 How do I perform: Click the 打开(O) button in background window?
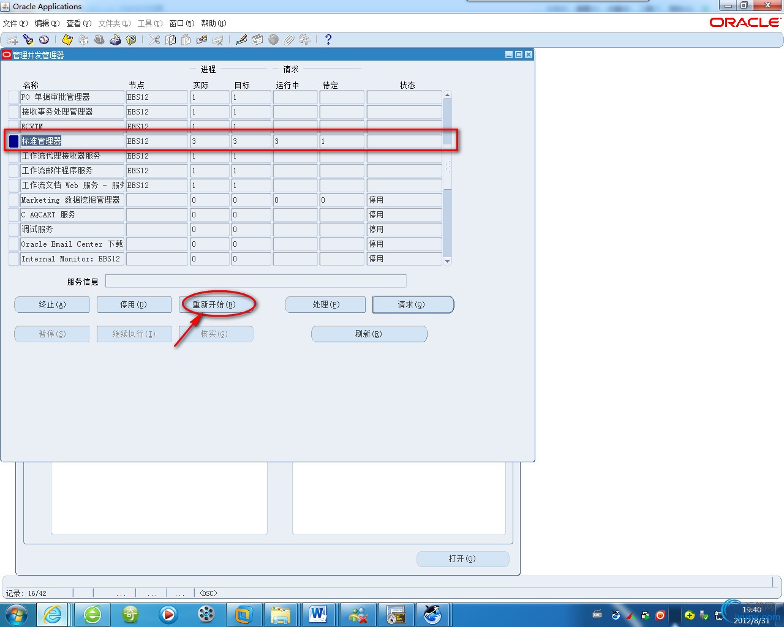[462, 558]
